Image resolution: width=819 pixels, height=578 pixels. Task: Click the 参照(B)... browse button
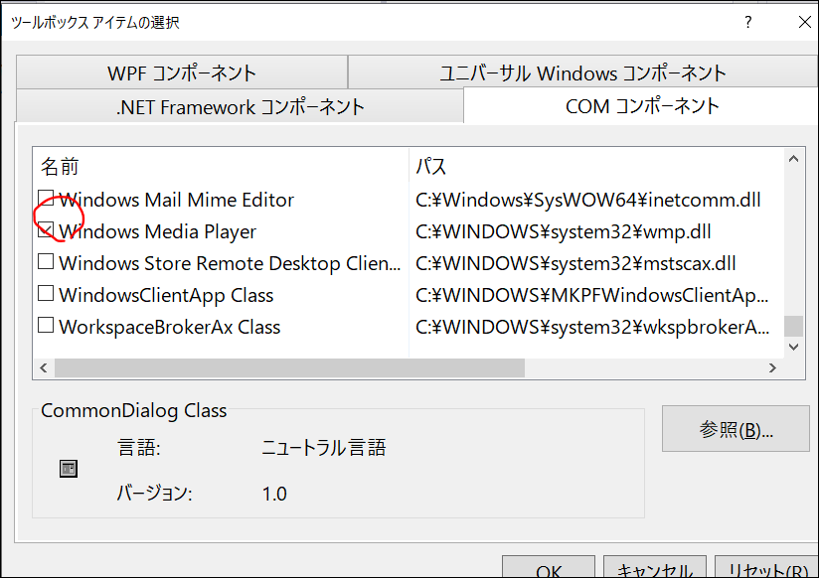736,429
